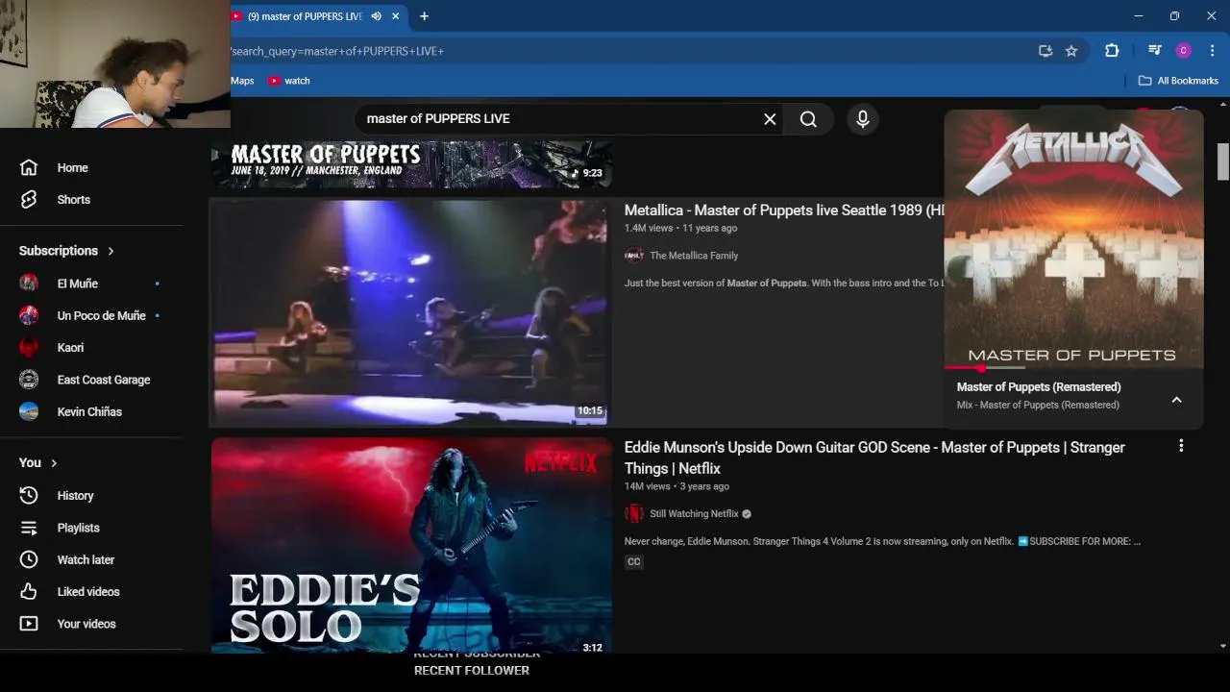Expand the miniplayer with chevron
Screen dimensions: 1230x692
[1176, 400]
